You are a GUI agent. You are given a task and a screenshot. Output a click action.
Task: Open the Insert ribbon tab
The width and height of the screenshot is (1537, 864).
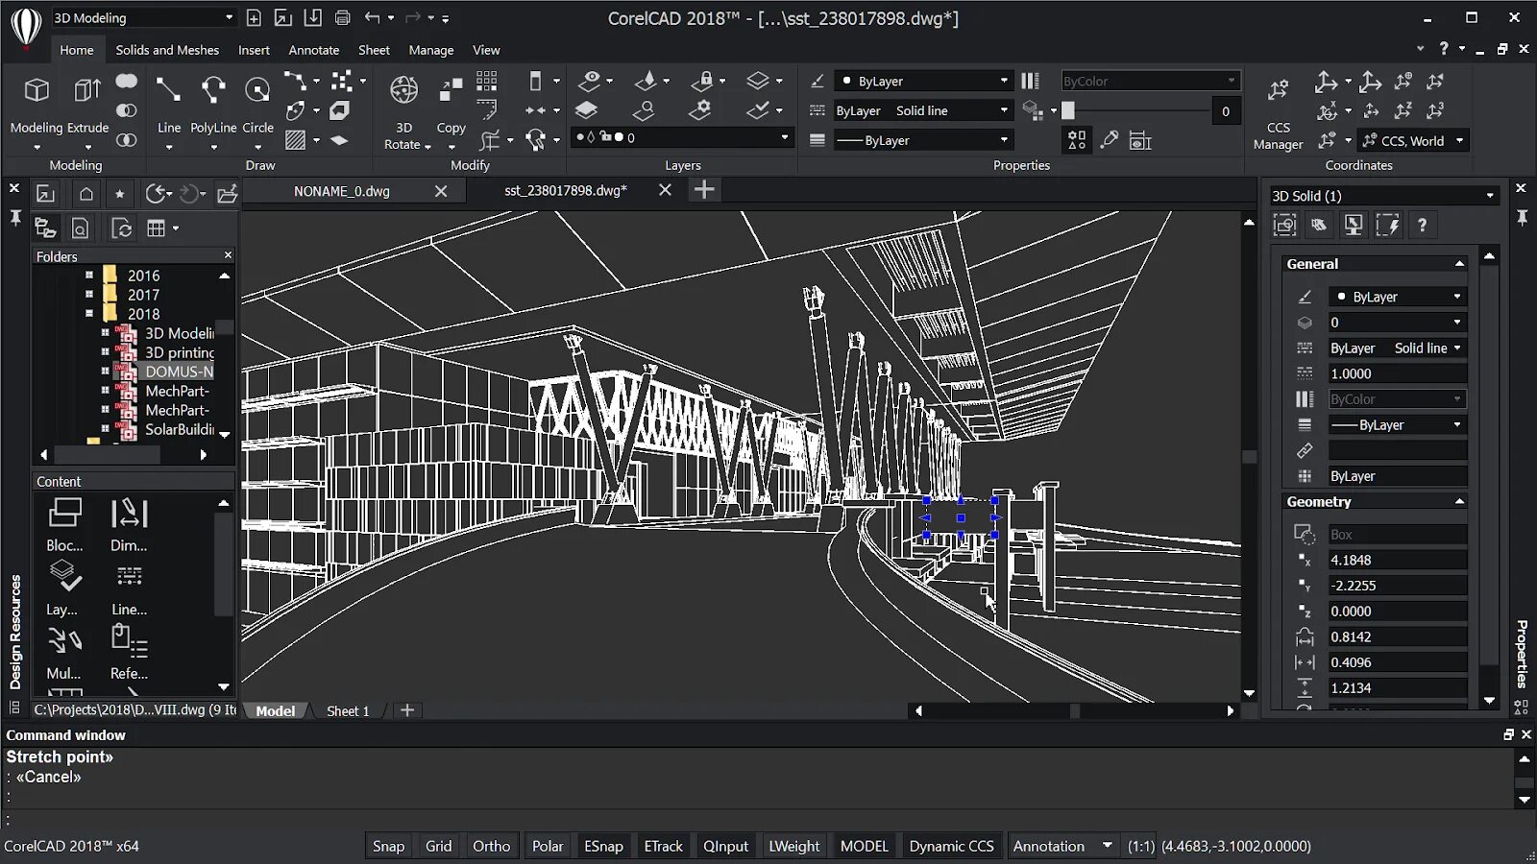tap(254, 50)
